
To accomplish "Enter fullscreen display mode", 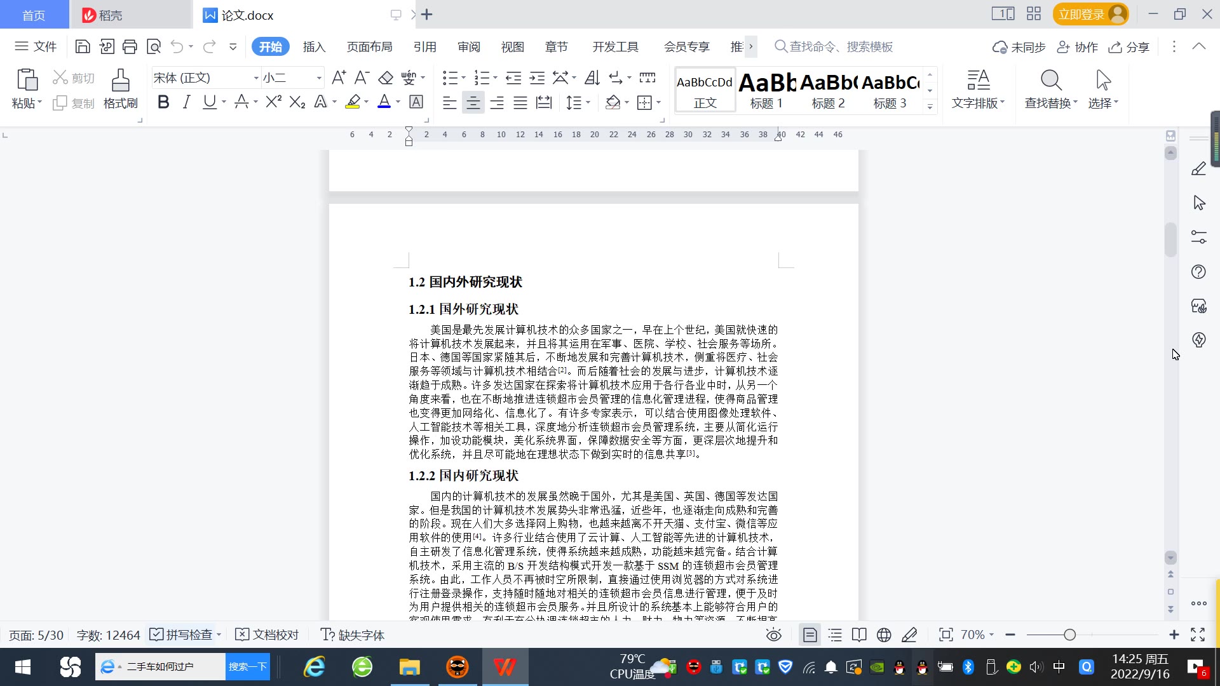I will [1198, 635].
